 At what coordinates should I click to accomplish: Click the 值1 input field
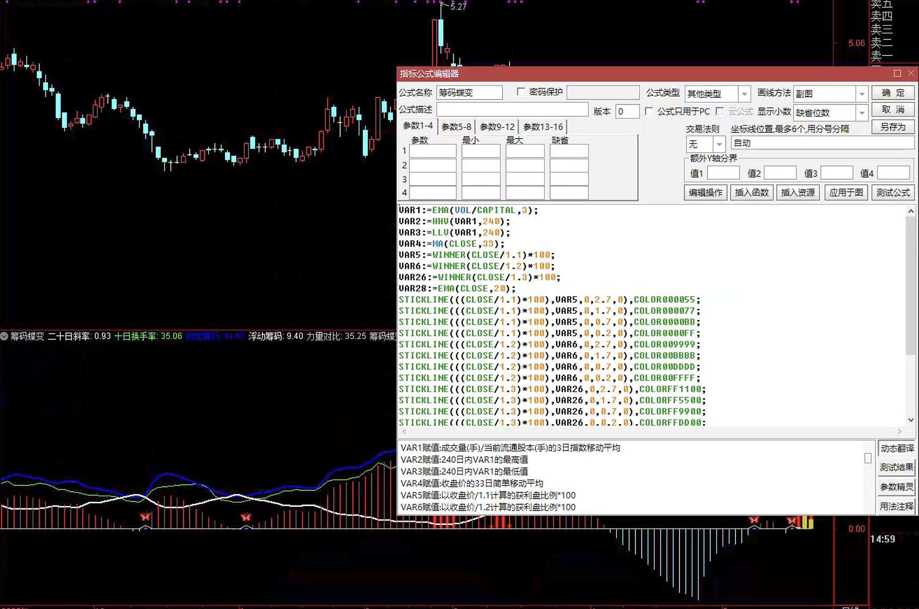click(723, 173)
